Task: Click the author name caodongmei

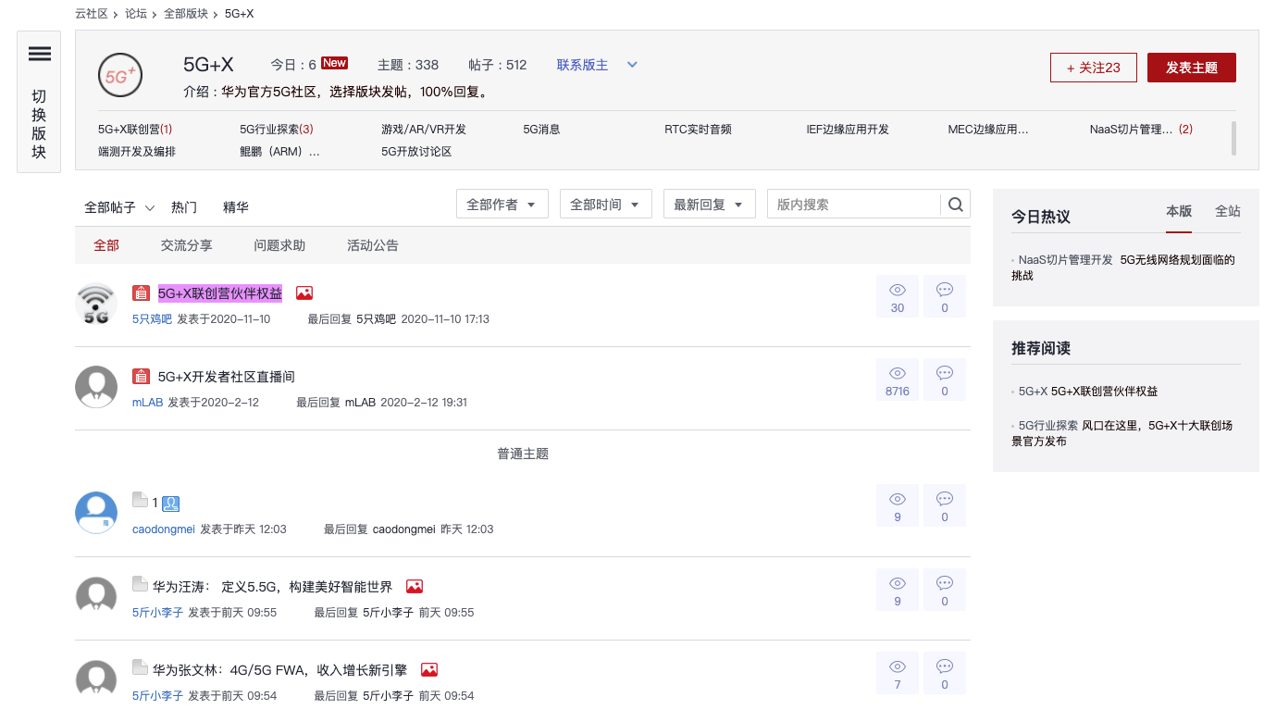Action: 164,529
